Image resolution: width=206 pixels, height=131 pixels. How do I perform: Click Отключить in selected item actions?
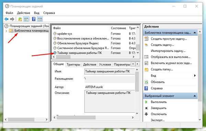coord(159,114)
